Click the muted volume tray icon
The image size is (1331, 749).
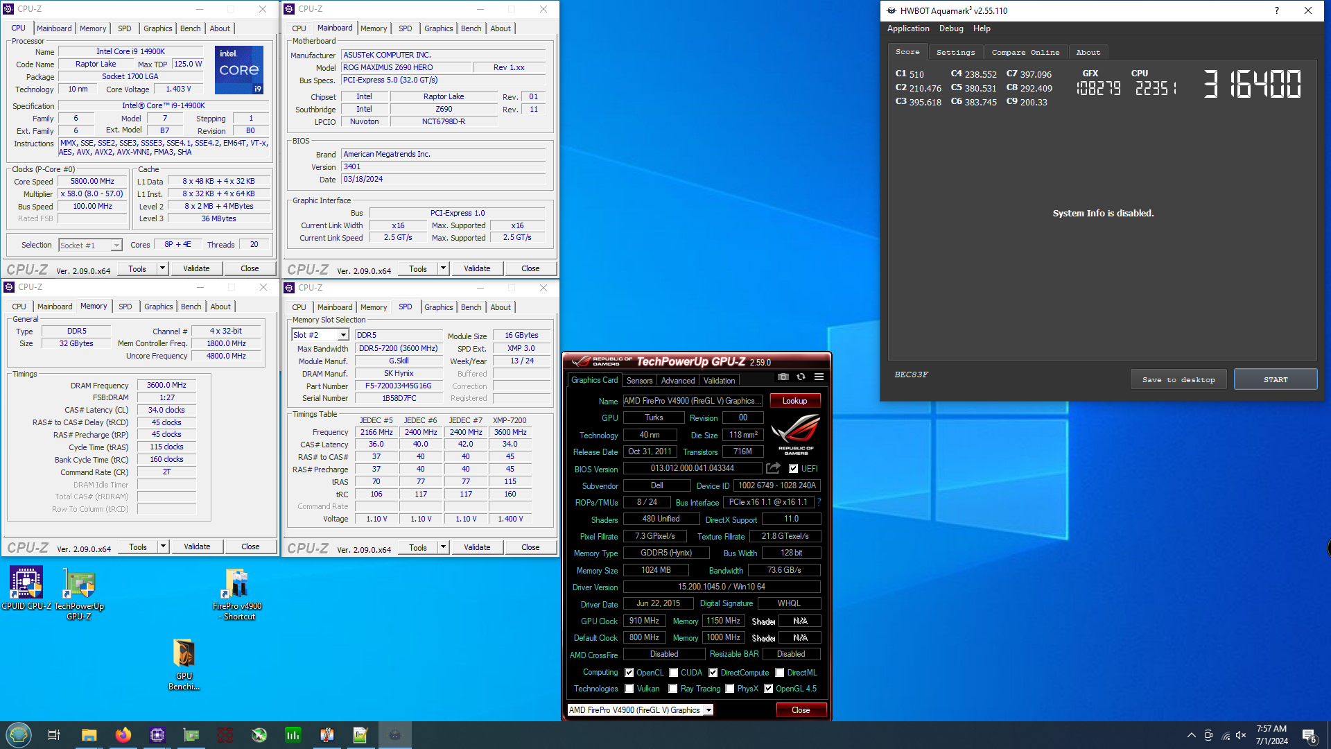tap(1241, 735)
